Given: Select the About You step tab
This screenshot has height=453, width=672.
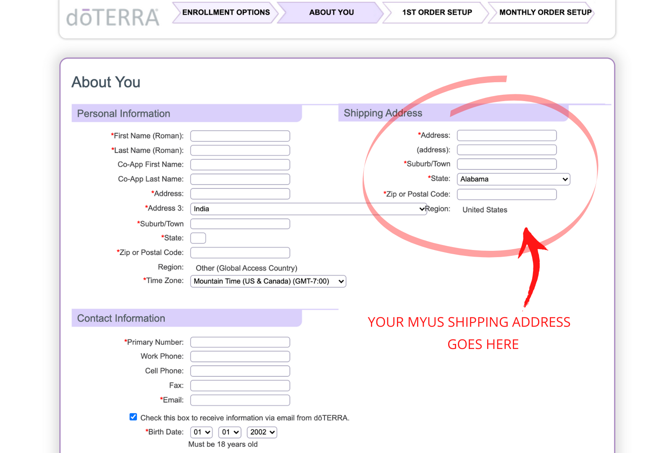Looking at the screenshot, I should coord(331,13).
